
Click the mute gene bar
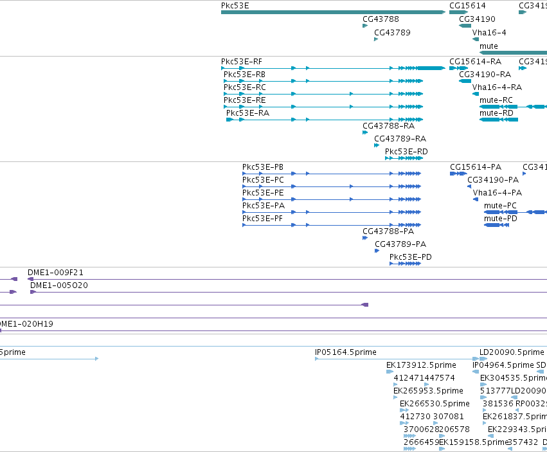[513, 53]
